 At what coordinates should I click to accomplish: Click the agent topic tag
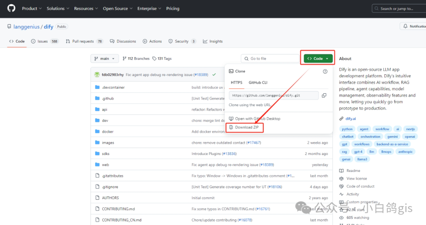pos(364,129)
